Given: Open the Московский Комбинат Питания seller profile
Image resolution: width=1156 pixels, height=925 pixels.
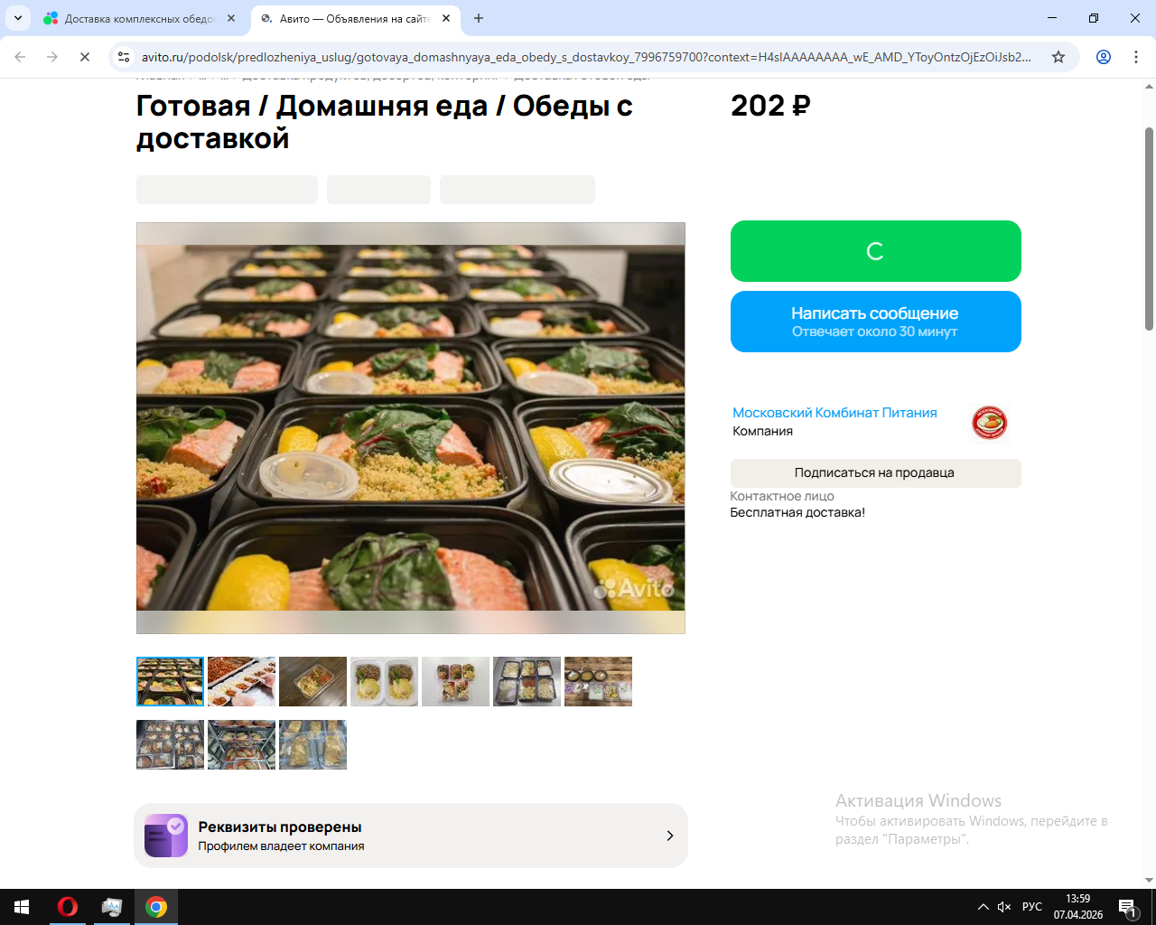Looking at the screenshot, I should tap(834, 413).
